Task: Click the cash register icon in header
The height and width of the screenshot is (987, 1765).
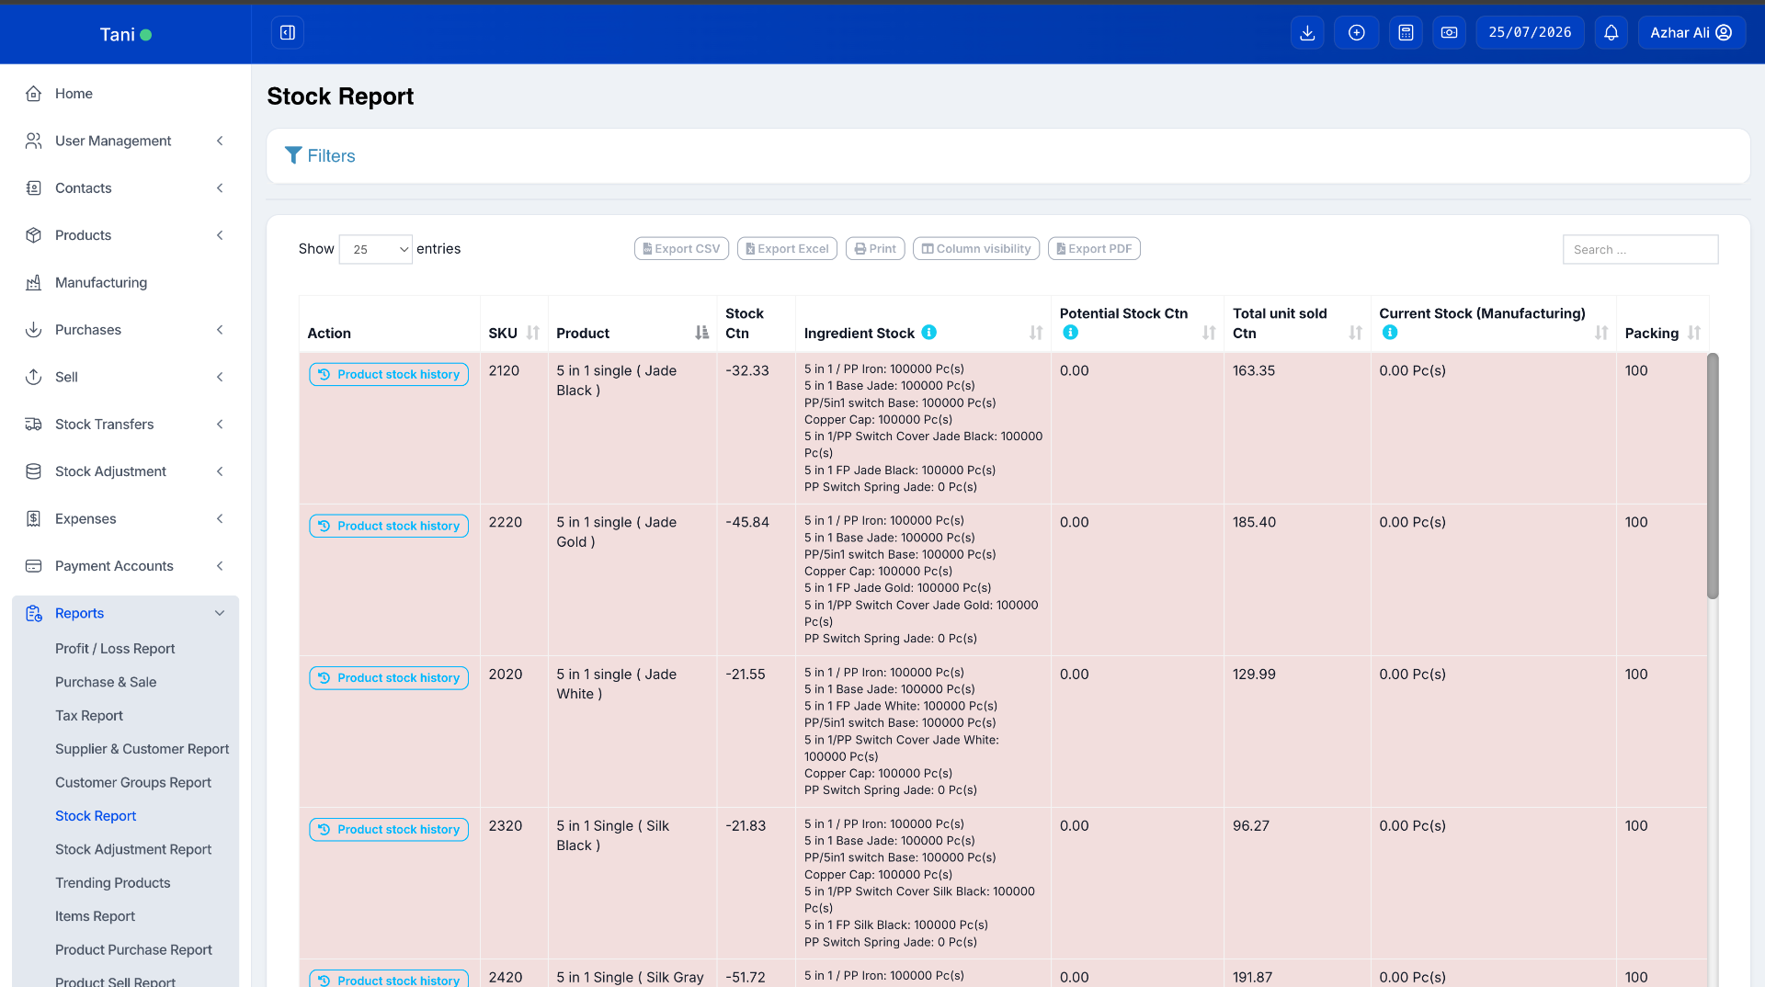Action: coord(1450,33)
